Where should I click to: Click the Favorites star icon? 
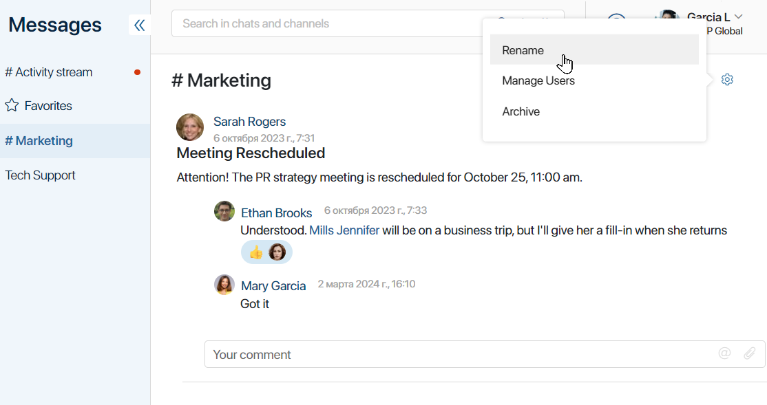(x=12, y=105)
